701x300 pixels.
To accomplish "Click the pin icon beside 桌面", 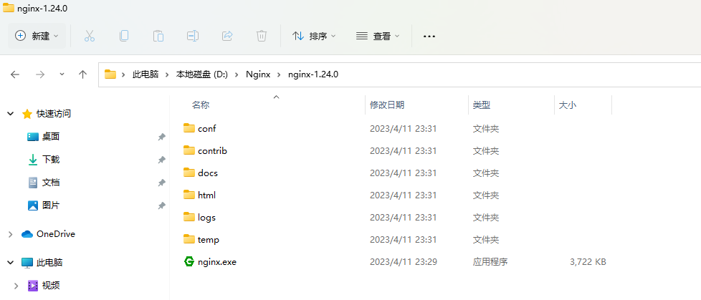I will pos(162,137).
